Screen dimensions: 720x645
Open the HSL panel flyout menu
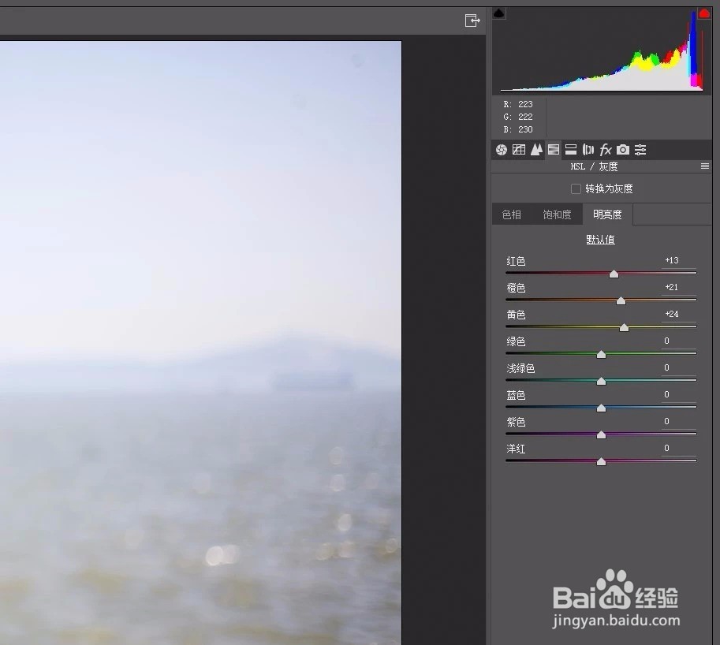[705, 166]
